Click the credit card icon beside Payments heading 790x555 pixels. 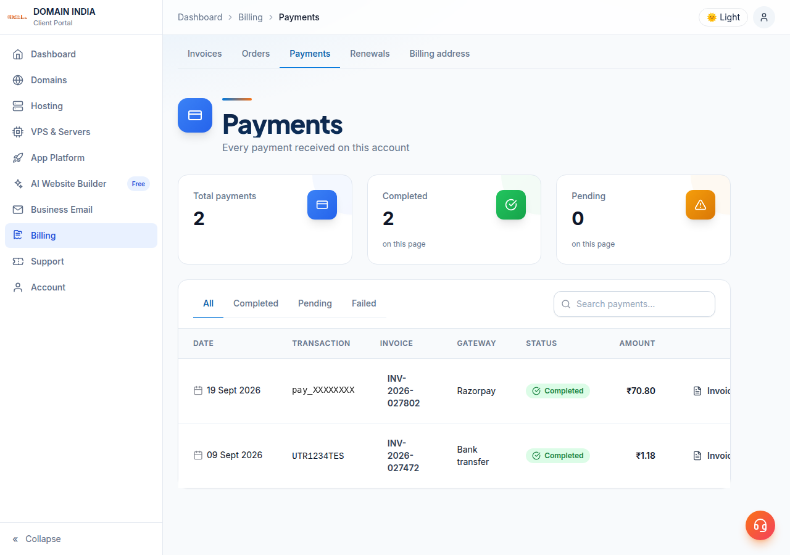coord(195,115)
